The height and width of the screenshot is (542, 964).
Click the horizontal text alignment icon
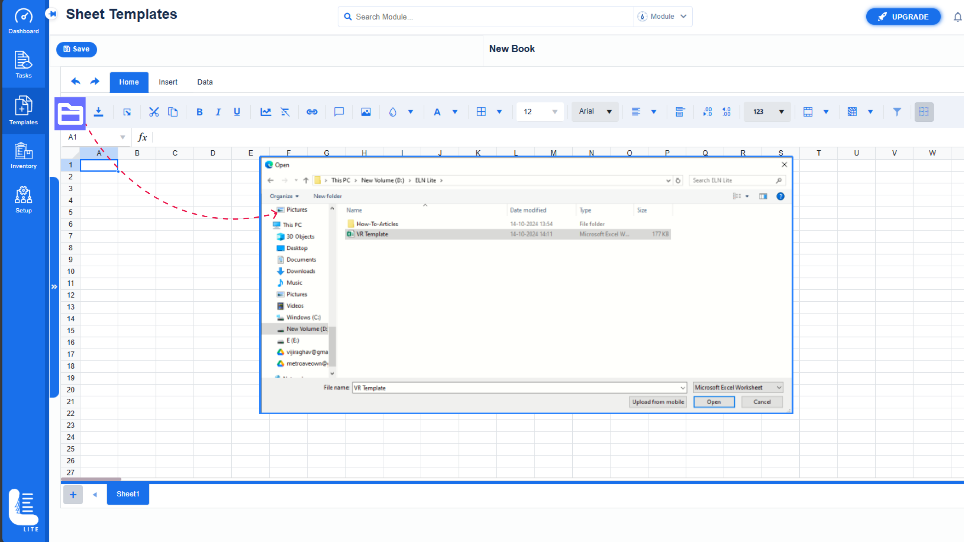click(636, 112)
